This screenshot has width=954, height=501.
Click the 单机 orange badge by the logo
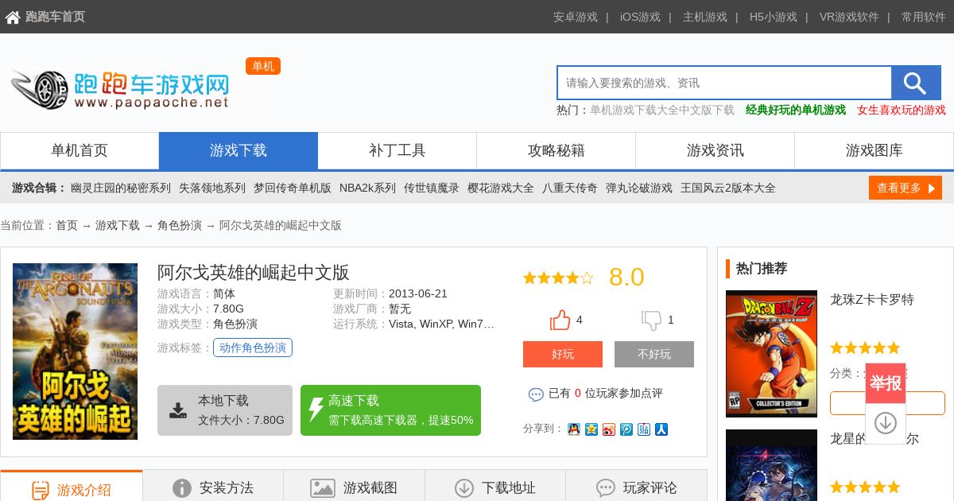tap(263, 66)
